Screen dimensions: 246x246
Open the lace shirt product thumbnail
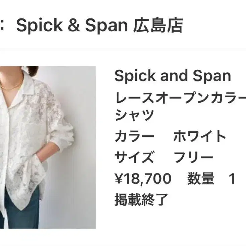coord(48,147)
